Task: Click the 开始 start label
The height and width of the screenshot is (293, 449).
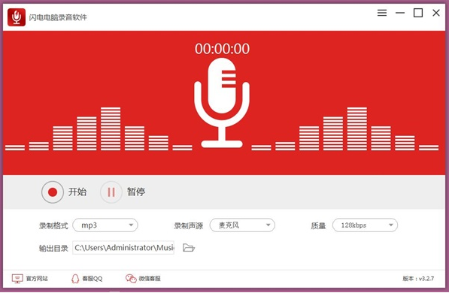Action: (x=77, y=192)
